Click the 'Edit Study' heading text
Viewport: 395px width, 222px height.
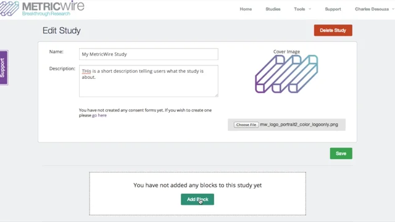click(x=62, y=30)
